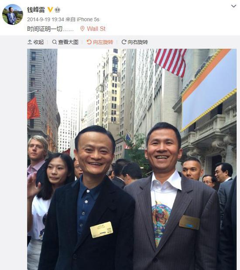Expand the post options chevron menu

pos(233,6)
